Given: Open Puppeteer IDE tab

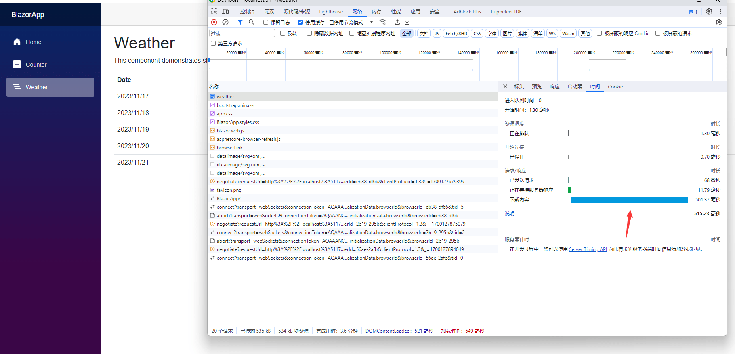Looking at the screenshot, I should pyautogui.click(x=506, y=12).
